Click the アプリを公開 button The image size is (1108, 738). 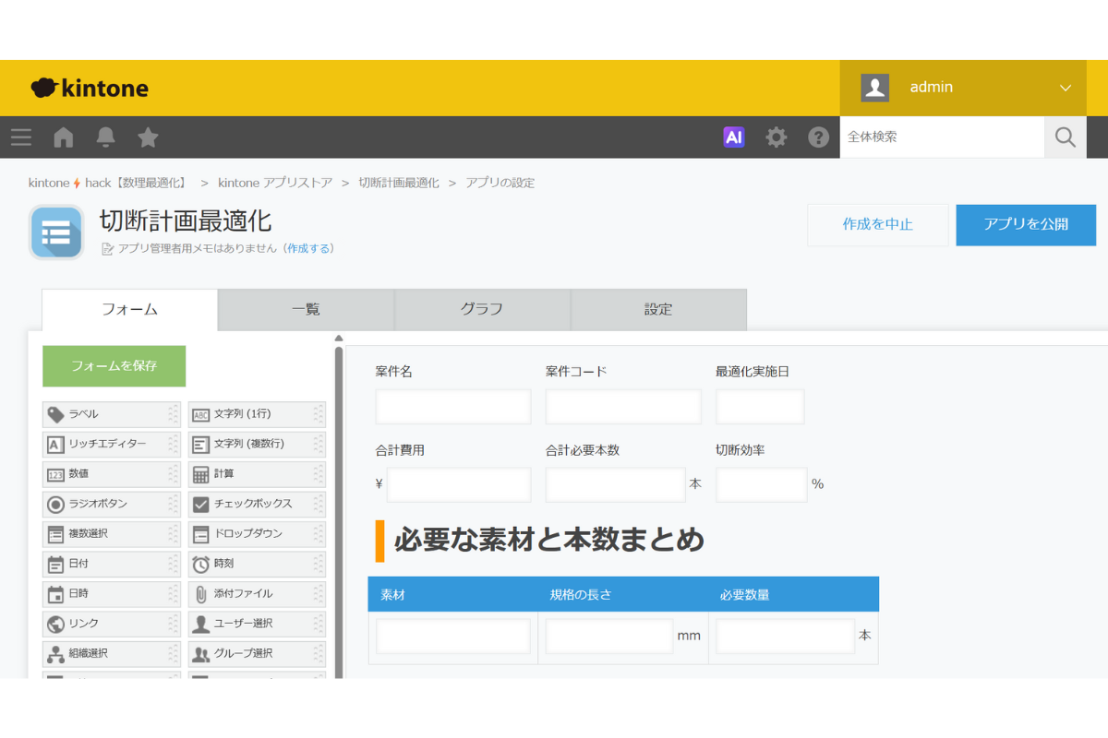coord(1025,225)
